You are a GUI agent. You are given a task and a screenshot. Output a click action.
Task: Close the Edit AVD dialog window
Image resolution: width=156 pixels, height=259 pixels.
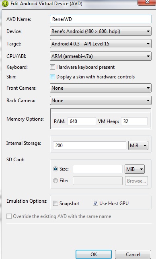click(x=147, y=2)
